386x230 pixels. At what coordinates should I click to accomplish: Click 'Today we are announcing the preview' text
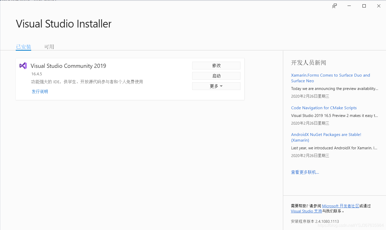click(x=335, y=89)
